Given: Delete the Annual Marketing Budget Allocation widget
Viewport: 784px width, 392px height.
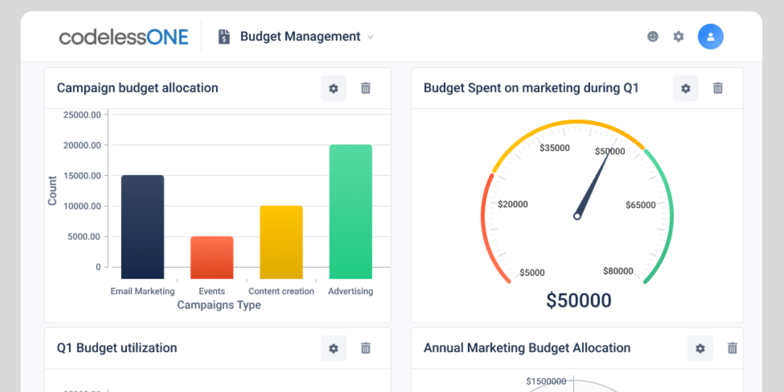Looking at the screenshot, I should pos(732,348).
